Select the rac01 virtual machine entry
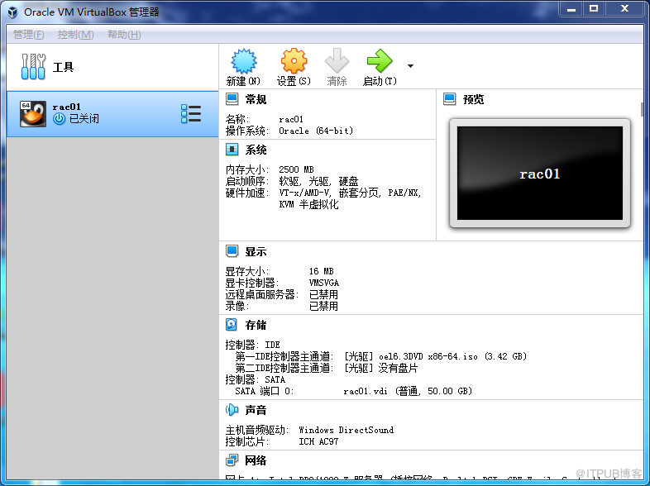Screen dimensions: 650x486 99,114
